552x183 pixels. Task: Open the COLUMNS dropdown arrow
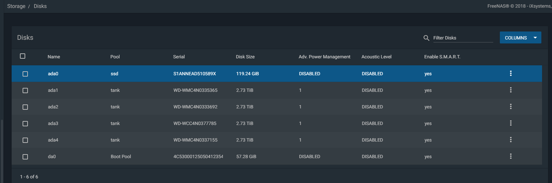coord(535,38)
